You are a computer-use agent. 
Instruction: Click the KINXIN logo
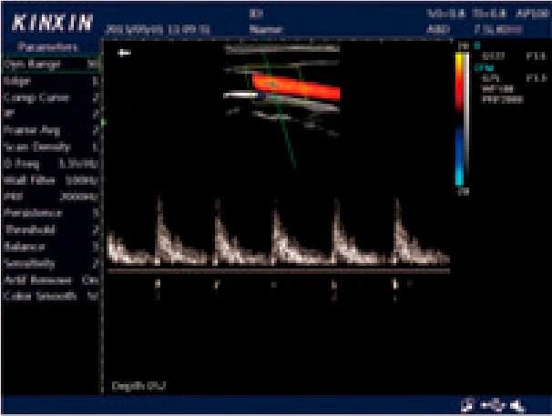click(x=52, y=21)
